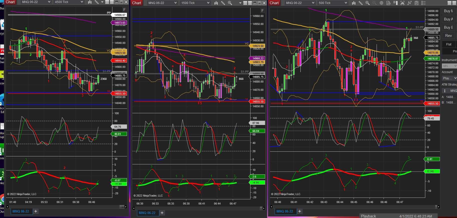Click scroll-right arrow in 1500 Tick chart

pyautogui.click(x=264, y=208)
